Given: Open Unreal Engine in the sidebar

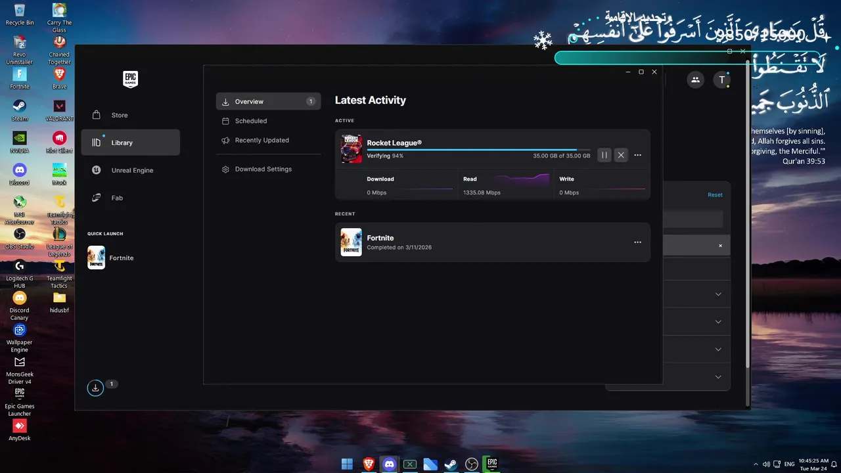Looking at the screenshot, I should 130,170.
